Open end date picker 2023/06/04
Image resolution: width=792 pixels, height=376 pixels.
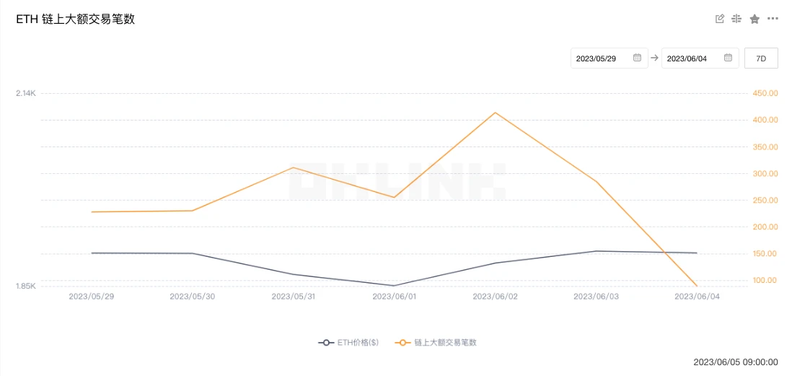pos(687,58)
